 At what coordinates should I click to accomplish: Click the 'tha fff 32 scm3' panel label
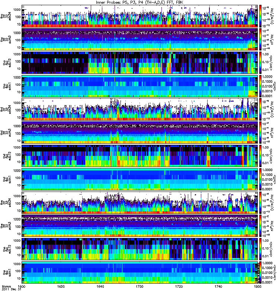point(6,39)
